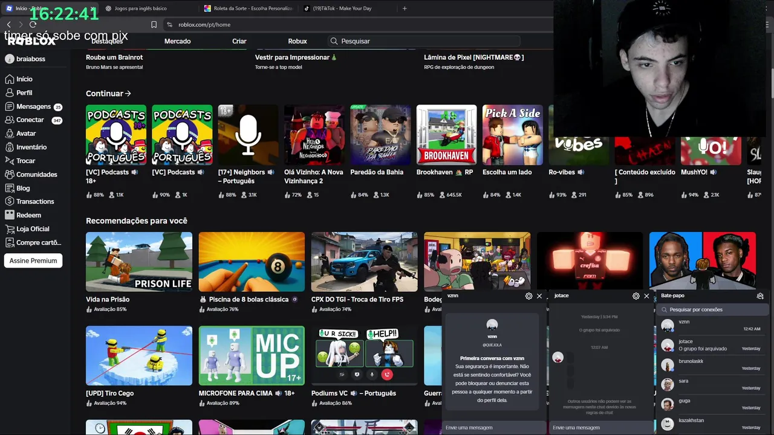The image size is (774, 435).
Task: Open Piscina de 8 bolas clássica title
Action: (x=249, y=300)
